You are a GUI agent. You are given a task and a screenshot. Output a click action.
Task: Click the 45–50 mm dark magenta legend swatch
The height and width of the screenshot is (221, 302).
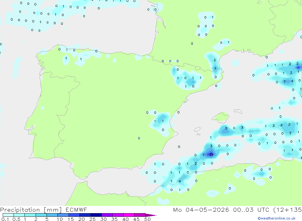[x=140, y=215]
